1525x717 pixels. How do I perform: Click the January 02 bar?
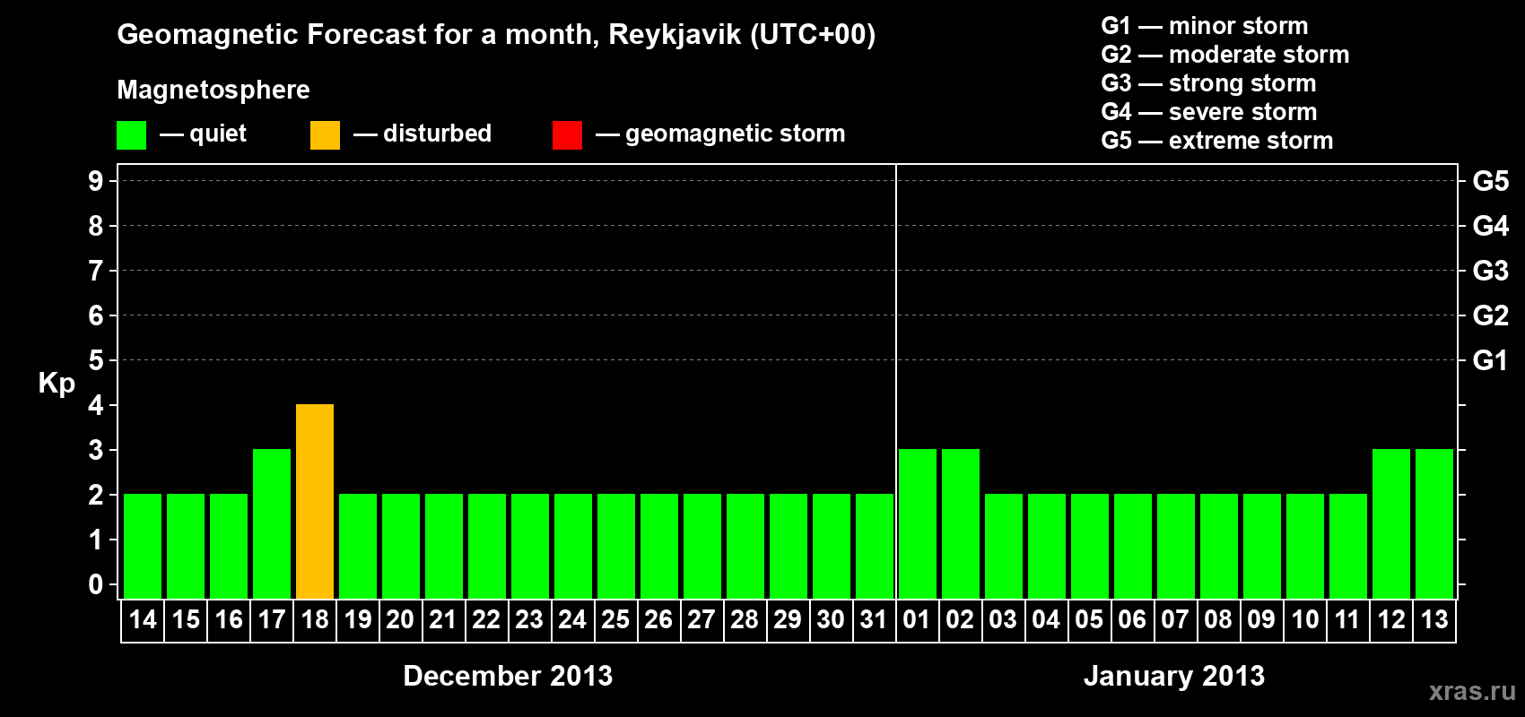click(961, 523)
